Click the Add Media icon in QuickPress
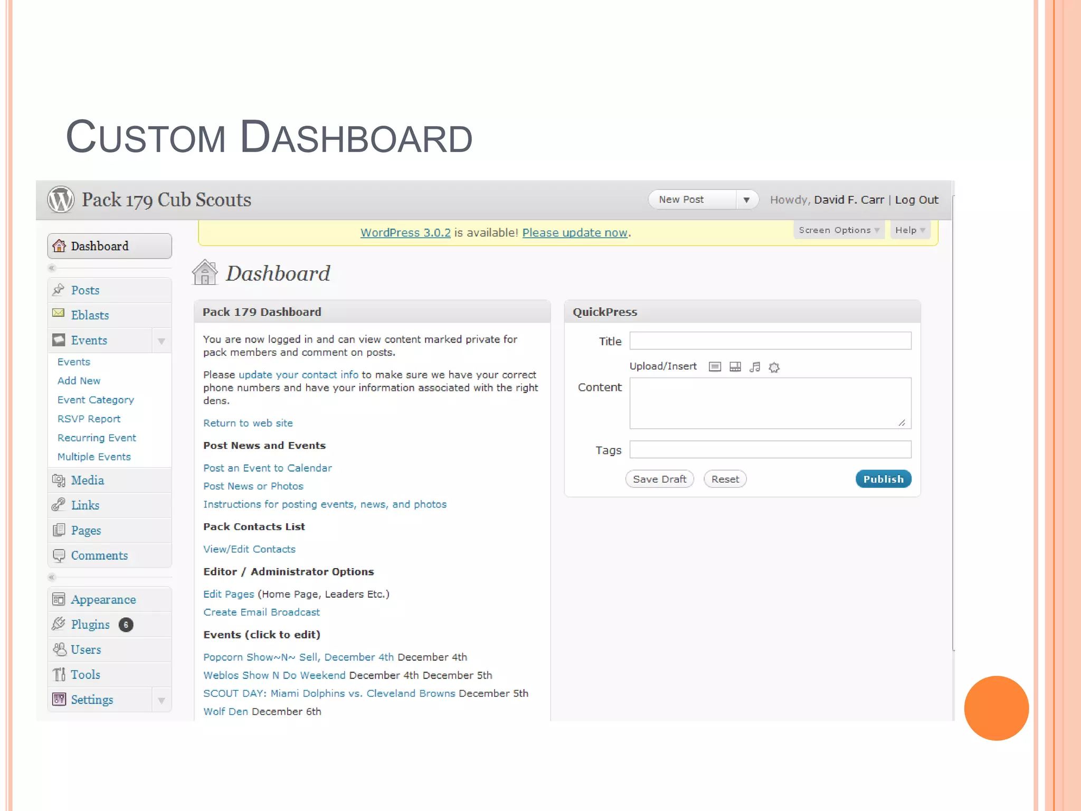Image resolution: width=1081 pixels, height=811 pixels. [774, 367]
